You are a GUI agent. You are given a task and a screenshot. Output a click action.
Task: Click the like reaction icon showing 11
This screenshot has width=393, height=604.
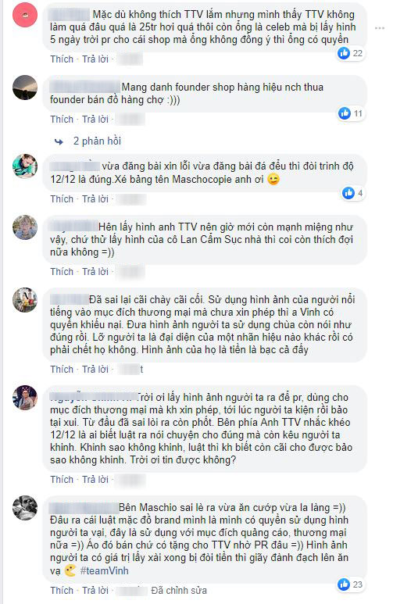344,113
